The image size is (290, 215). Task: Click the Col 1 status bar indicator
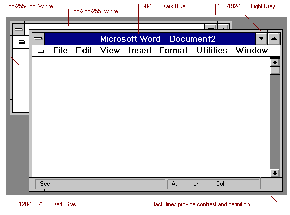coord(222,184)
